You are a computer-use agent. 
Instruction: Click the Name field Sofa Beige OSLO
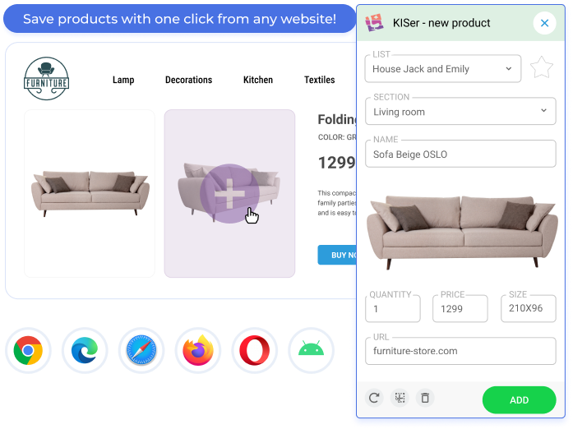(460, 154)
